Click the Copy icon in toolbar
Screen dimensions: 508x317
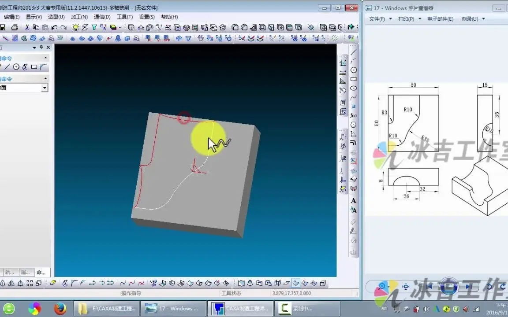[x=36, y=27]
